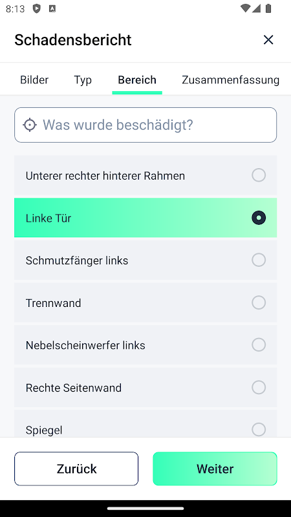Select the Spiegel radio button

click(x=259, y=429)
